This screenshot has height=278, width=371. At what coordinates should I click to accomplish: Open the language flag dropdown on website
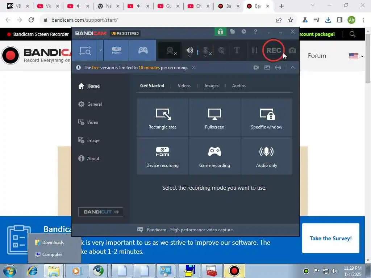tap(356, 56)
